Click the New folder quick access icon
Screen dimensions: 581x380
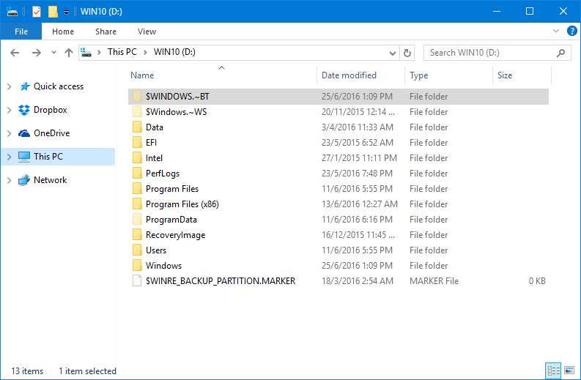pos(53,12)
